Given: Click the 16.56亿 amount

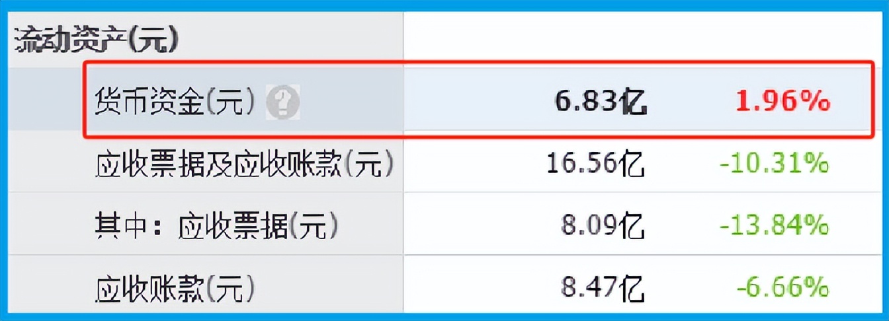Looking at the screenshot, I should coord(595,163).
